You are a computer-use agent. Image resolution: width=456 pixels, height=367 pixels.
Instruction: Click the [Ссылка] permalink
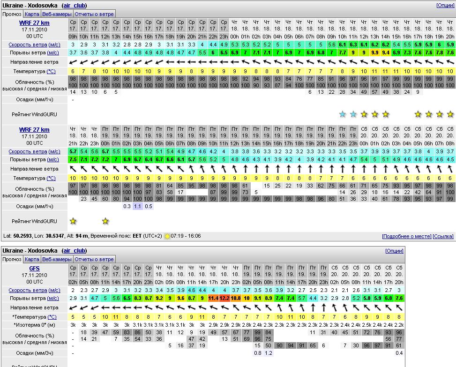click(443, 237)
